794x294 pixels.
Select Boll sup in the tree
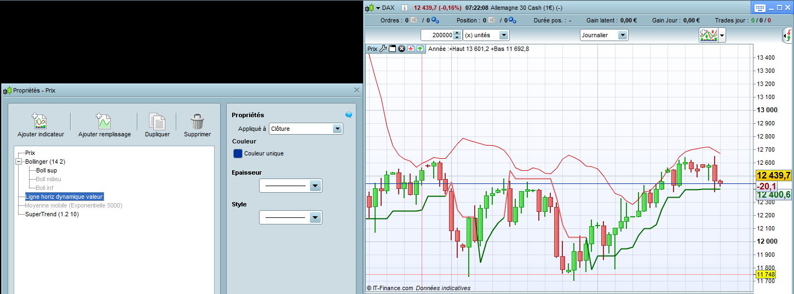coord(47,170)
